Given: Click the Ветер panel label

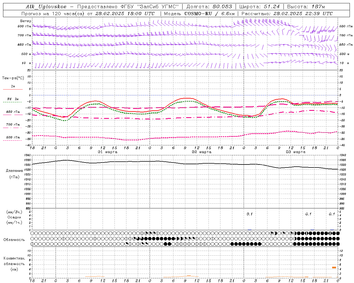Looking at the screenshot, I should [26, 21].
